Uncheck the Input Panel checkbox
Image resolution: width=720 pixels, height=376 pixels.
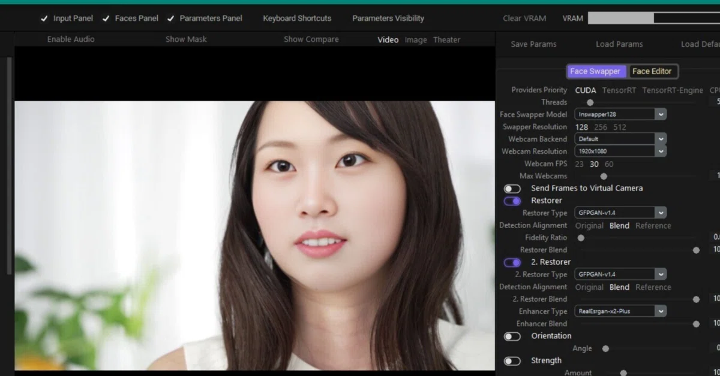(44, 19)
